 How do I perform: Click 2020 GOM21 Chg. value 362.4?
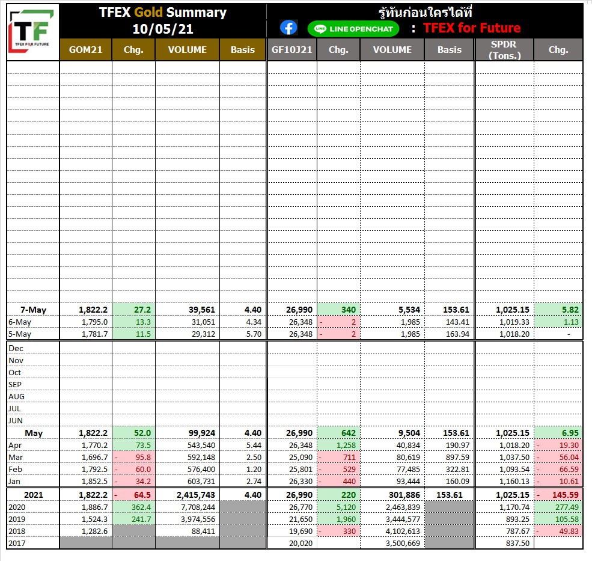(x=141, y=507)
